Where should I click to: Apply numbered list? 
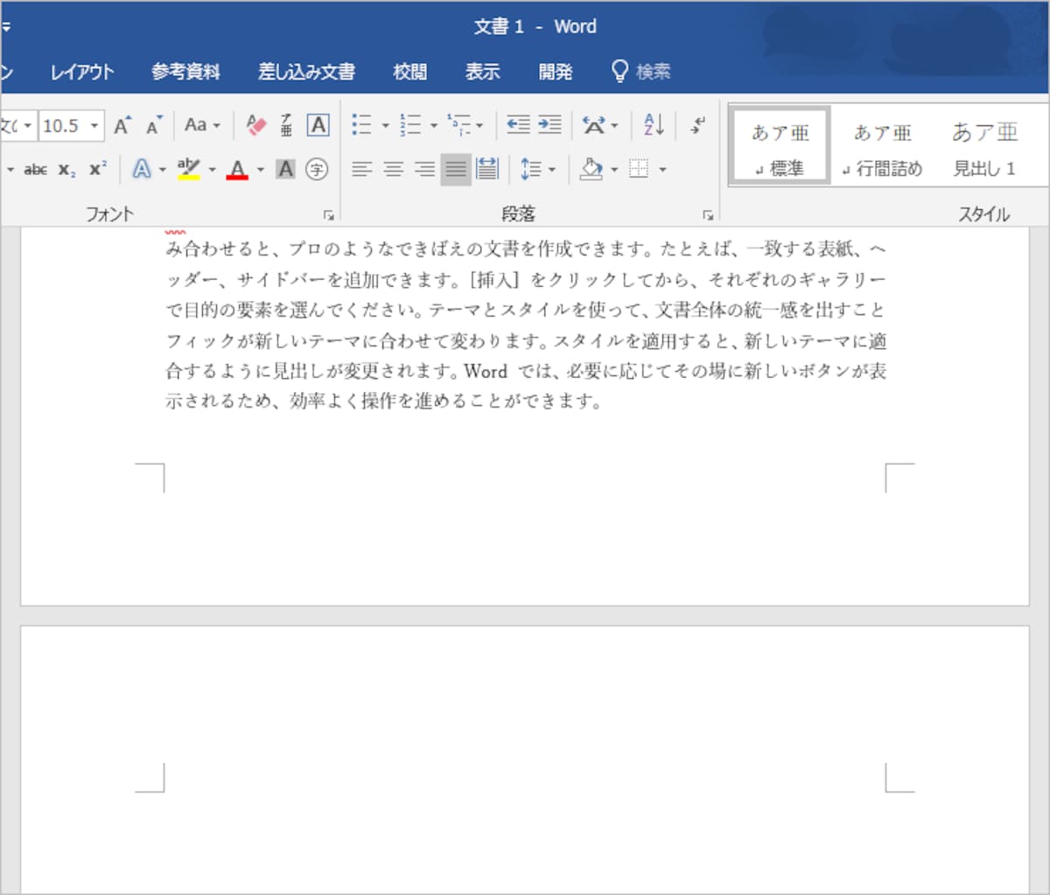click(x=409, y=125)
